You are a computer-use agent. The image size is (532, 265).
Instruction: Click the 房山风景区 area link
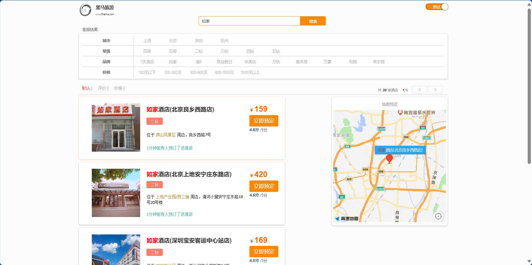tap(166, 135)
